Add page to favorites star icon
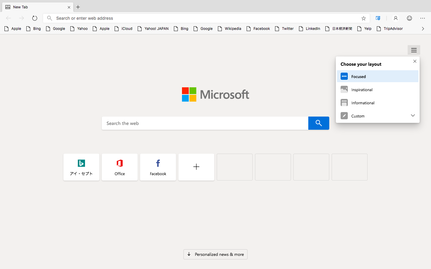 coord(363,18)
